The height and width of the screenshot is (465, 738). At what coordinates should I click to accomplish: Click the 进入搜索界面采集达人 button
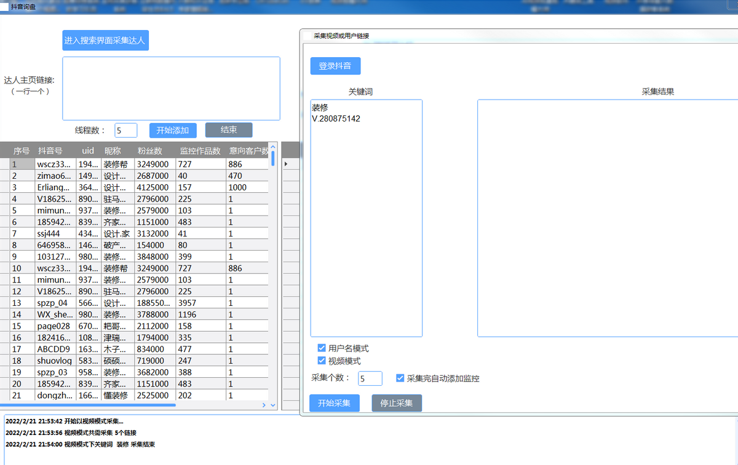pyautogui.click(x=105, y=41)
